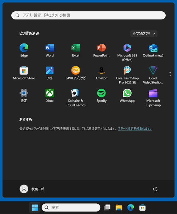
Task: Launch Corel PaintShop Pro 2022 SE
Action: coord(127,75)
